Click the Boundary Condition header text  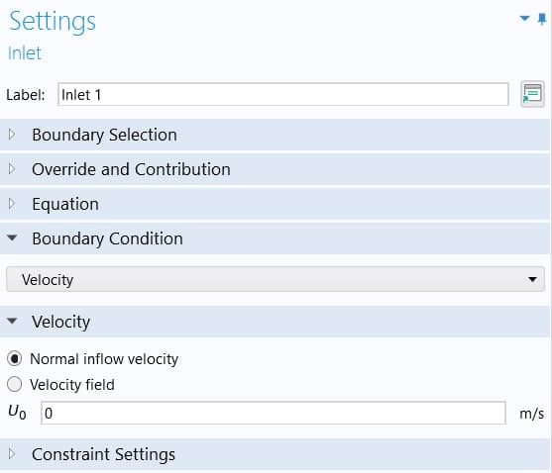(107, 238)
